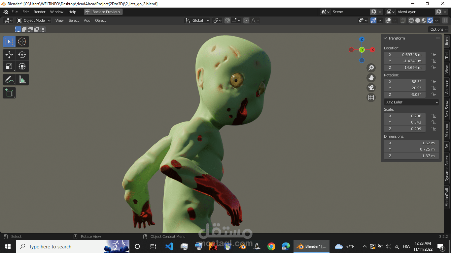Toggle viewport overlays button
Screen dimensions: 451x253
pyautogui.click(x=389, y=20)
